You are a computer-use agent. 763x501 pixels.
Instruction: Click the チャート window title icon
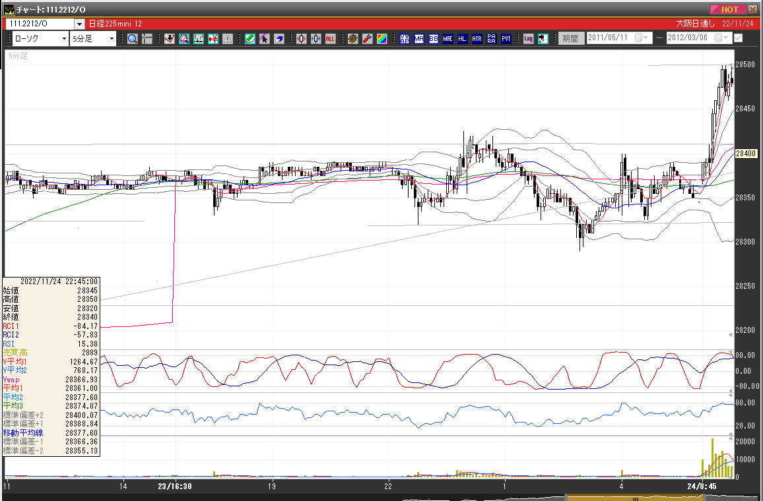coord(9,9)
